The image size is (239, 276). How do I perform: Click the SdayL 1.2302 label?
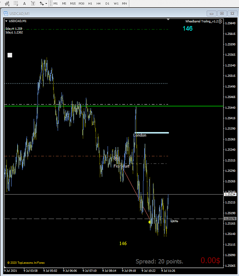tap(14, 32)
